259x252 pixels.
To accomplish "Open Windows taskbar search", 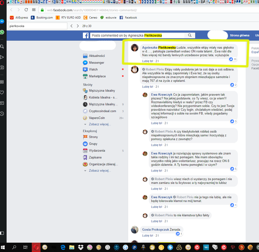I will click(x=14, y=247).
